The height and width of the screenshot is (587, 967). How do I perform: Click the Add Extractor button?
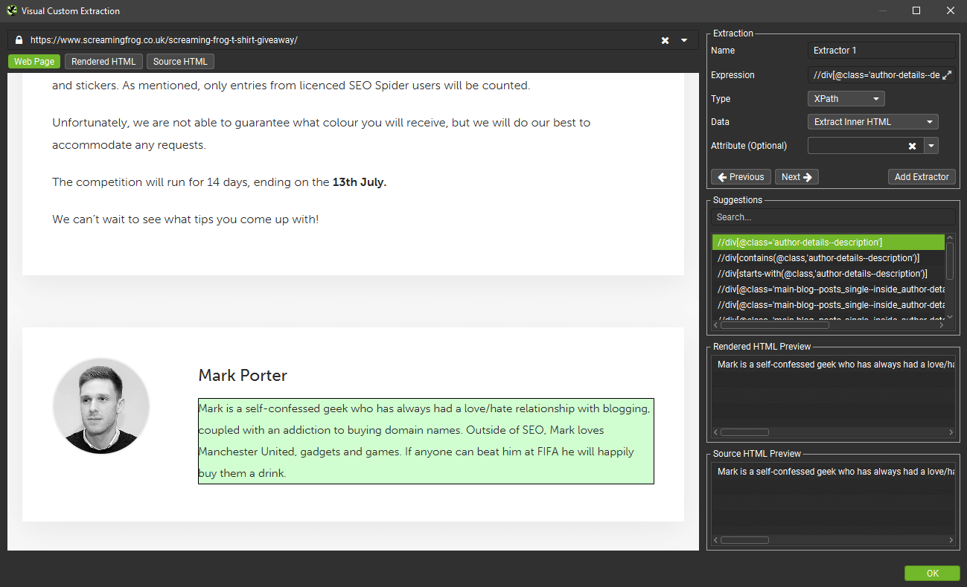click(922, 177)
